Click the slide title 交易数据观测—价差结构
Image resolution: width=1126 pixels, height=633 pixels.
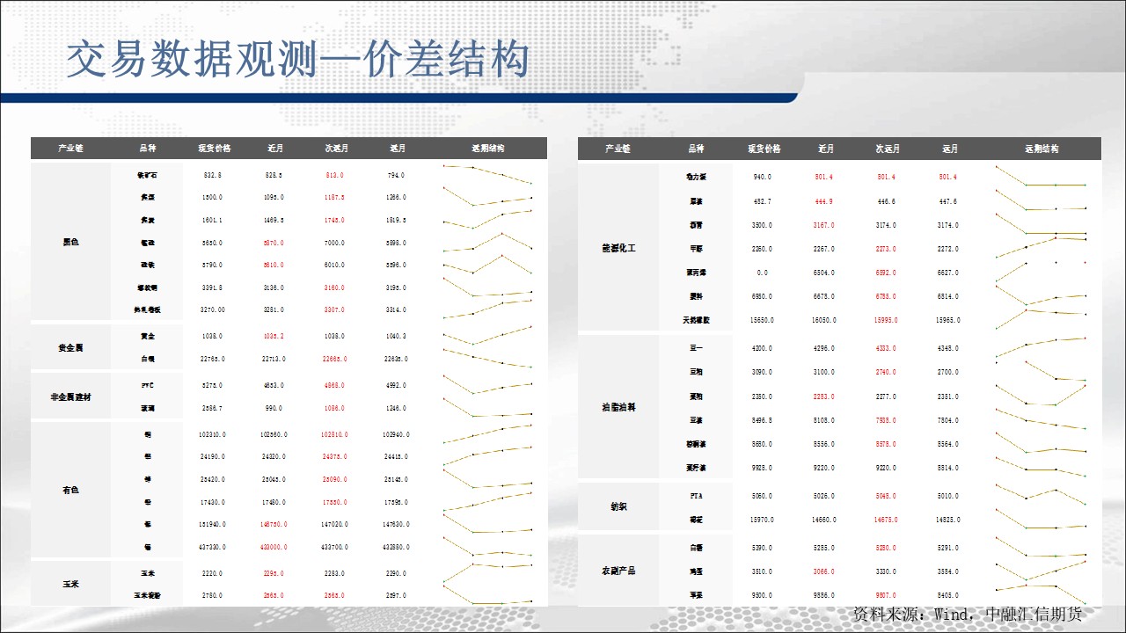click(298, 61)
